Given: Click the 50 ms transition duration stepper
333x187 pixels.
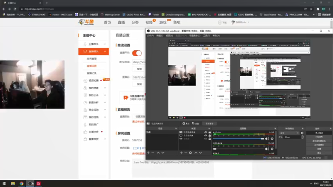Looking at the screenshot, I should click(x=303, y=137).
